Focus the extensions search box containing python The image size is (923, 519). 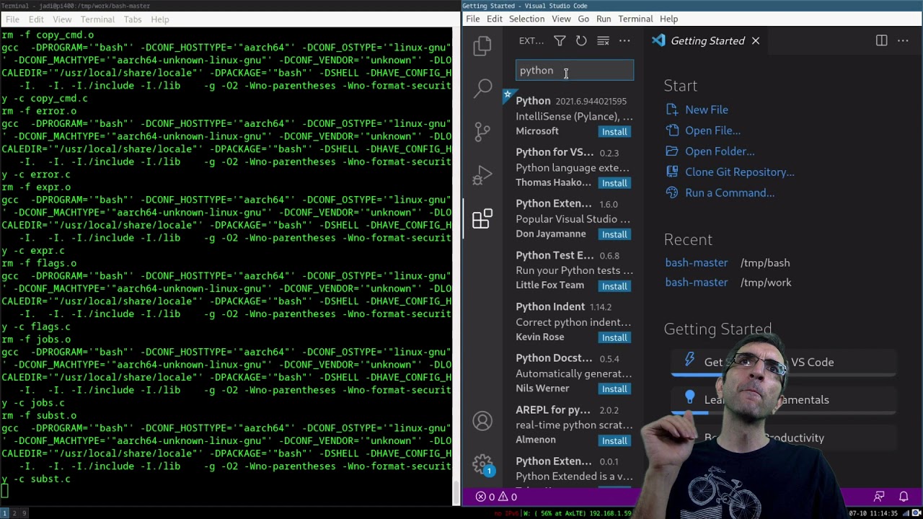coord(575,70)
